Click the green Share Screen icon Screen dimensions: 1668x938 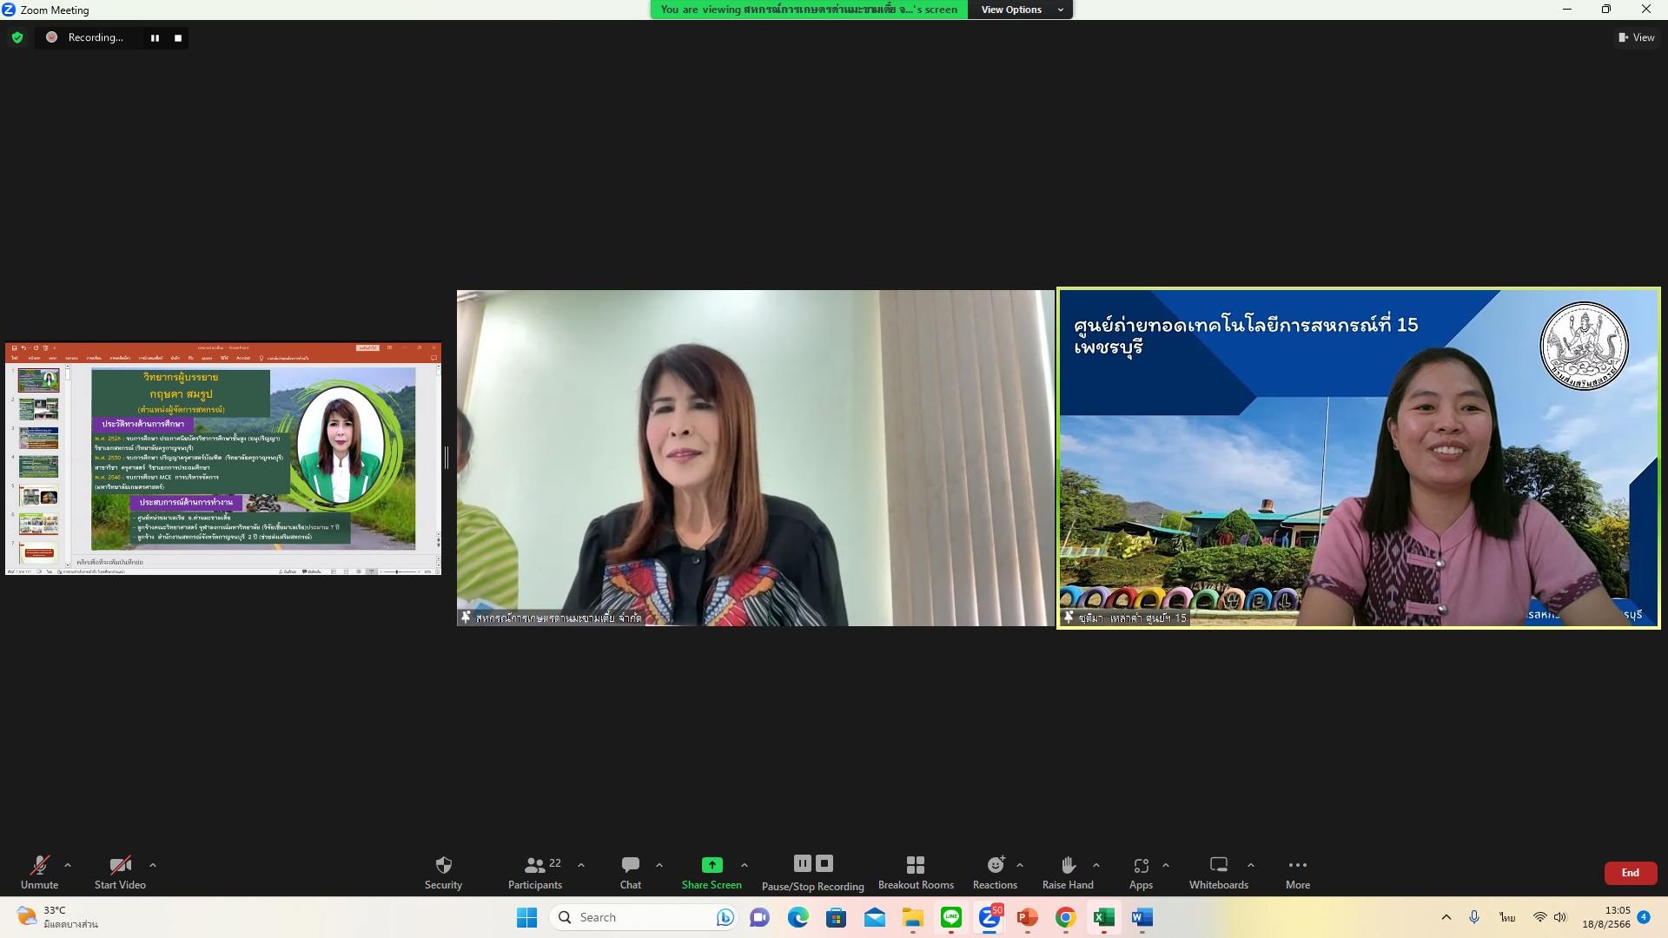pos(712,865)
